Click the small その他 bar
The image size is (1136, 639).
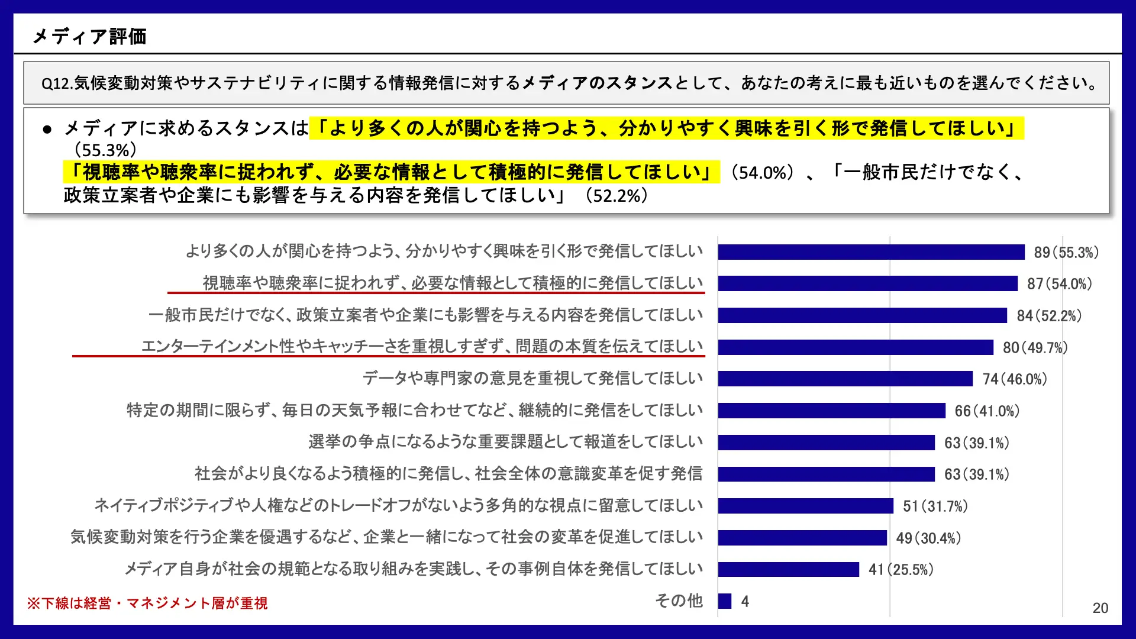coord(725,601)
